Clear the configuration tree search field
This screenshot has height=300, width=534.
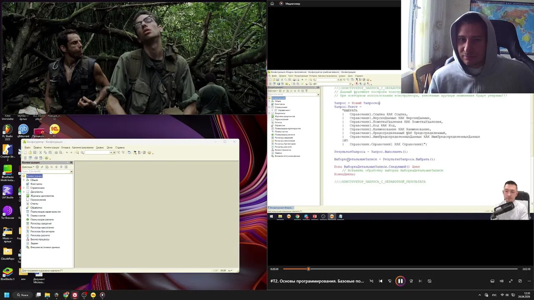pos(71,171)
